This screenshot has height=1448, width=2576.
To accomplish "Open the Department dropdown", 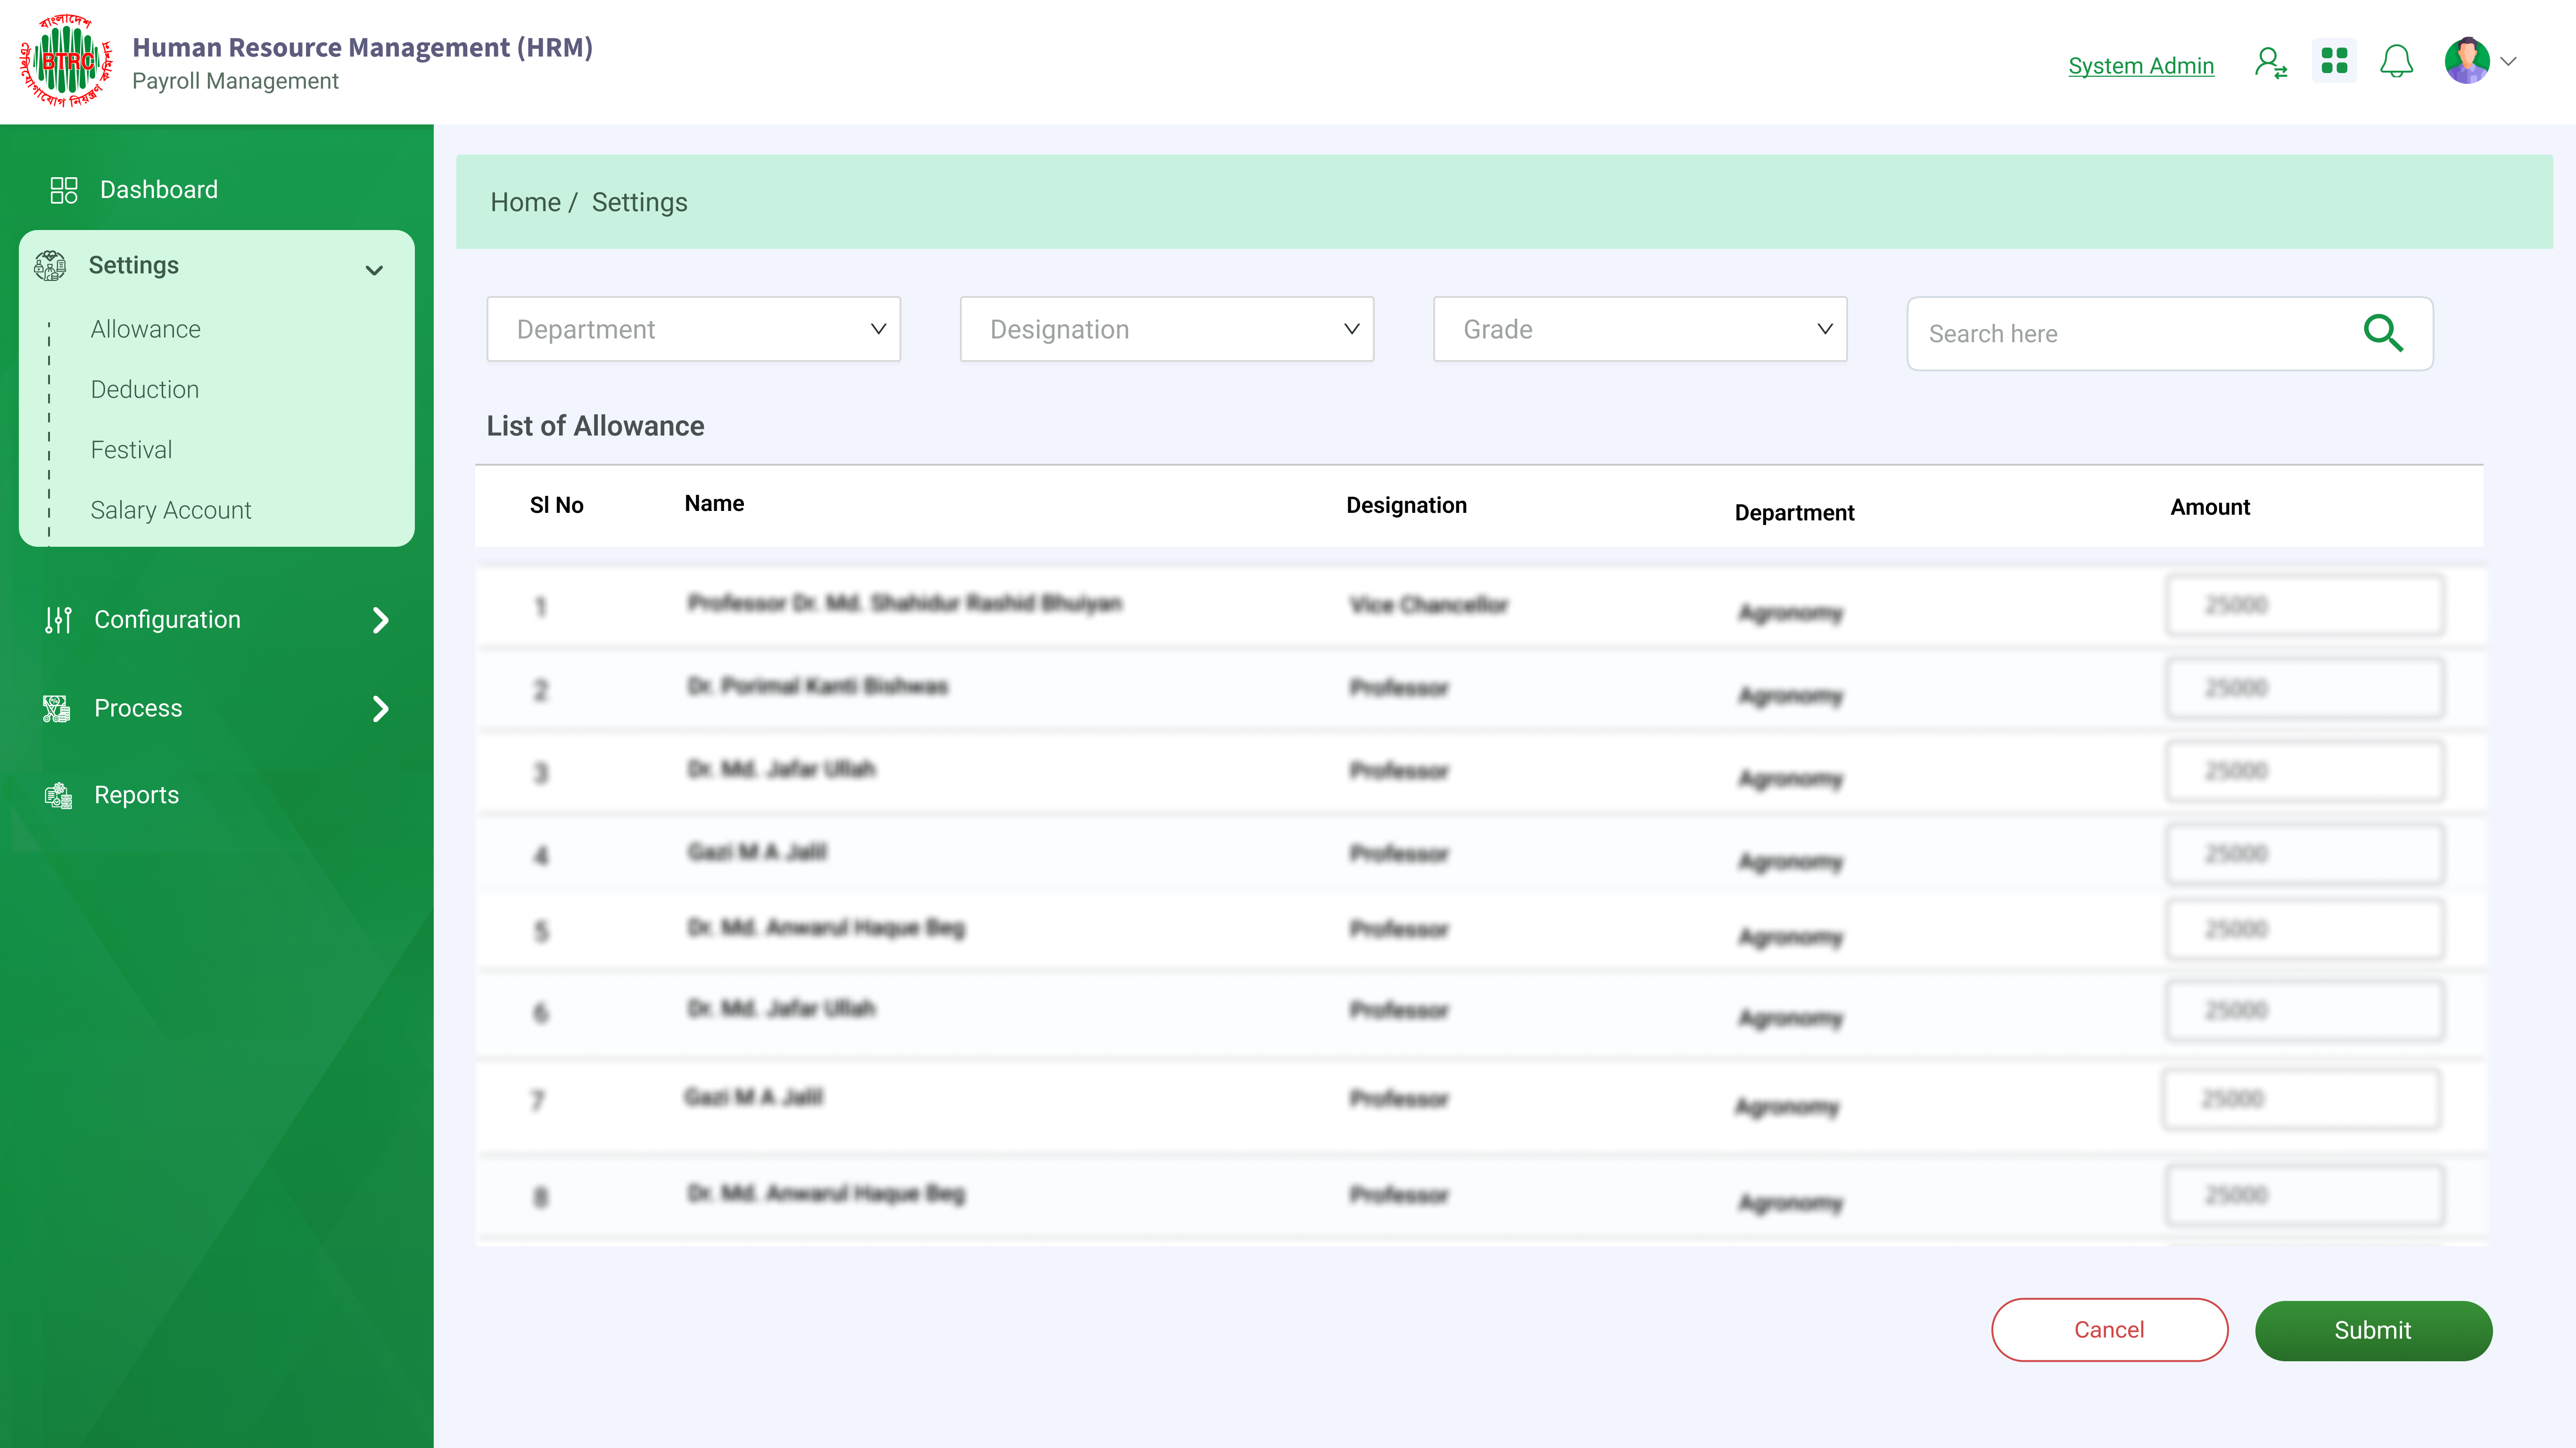I will (x=693, y=329).
